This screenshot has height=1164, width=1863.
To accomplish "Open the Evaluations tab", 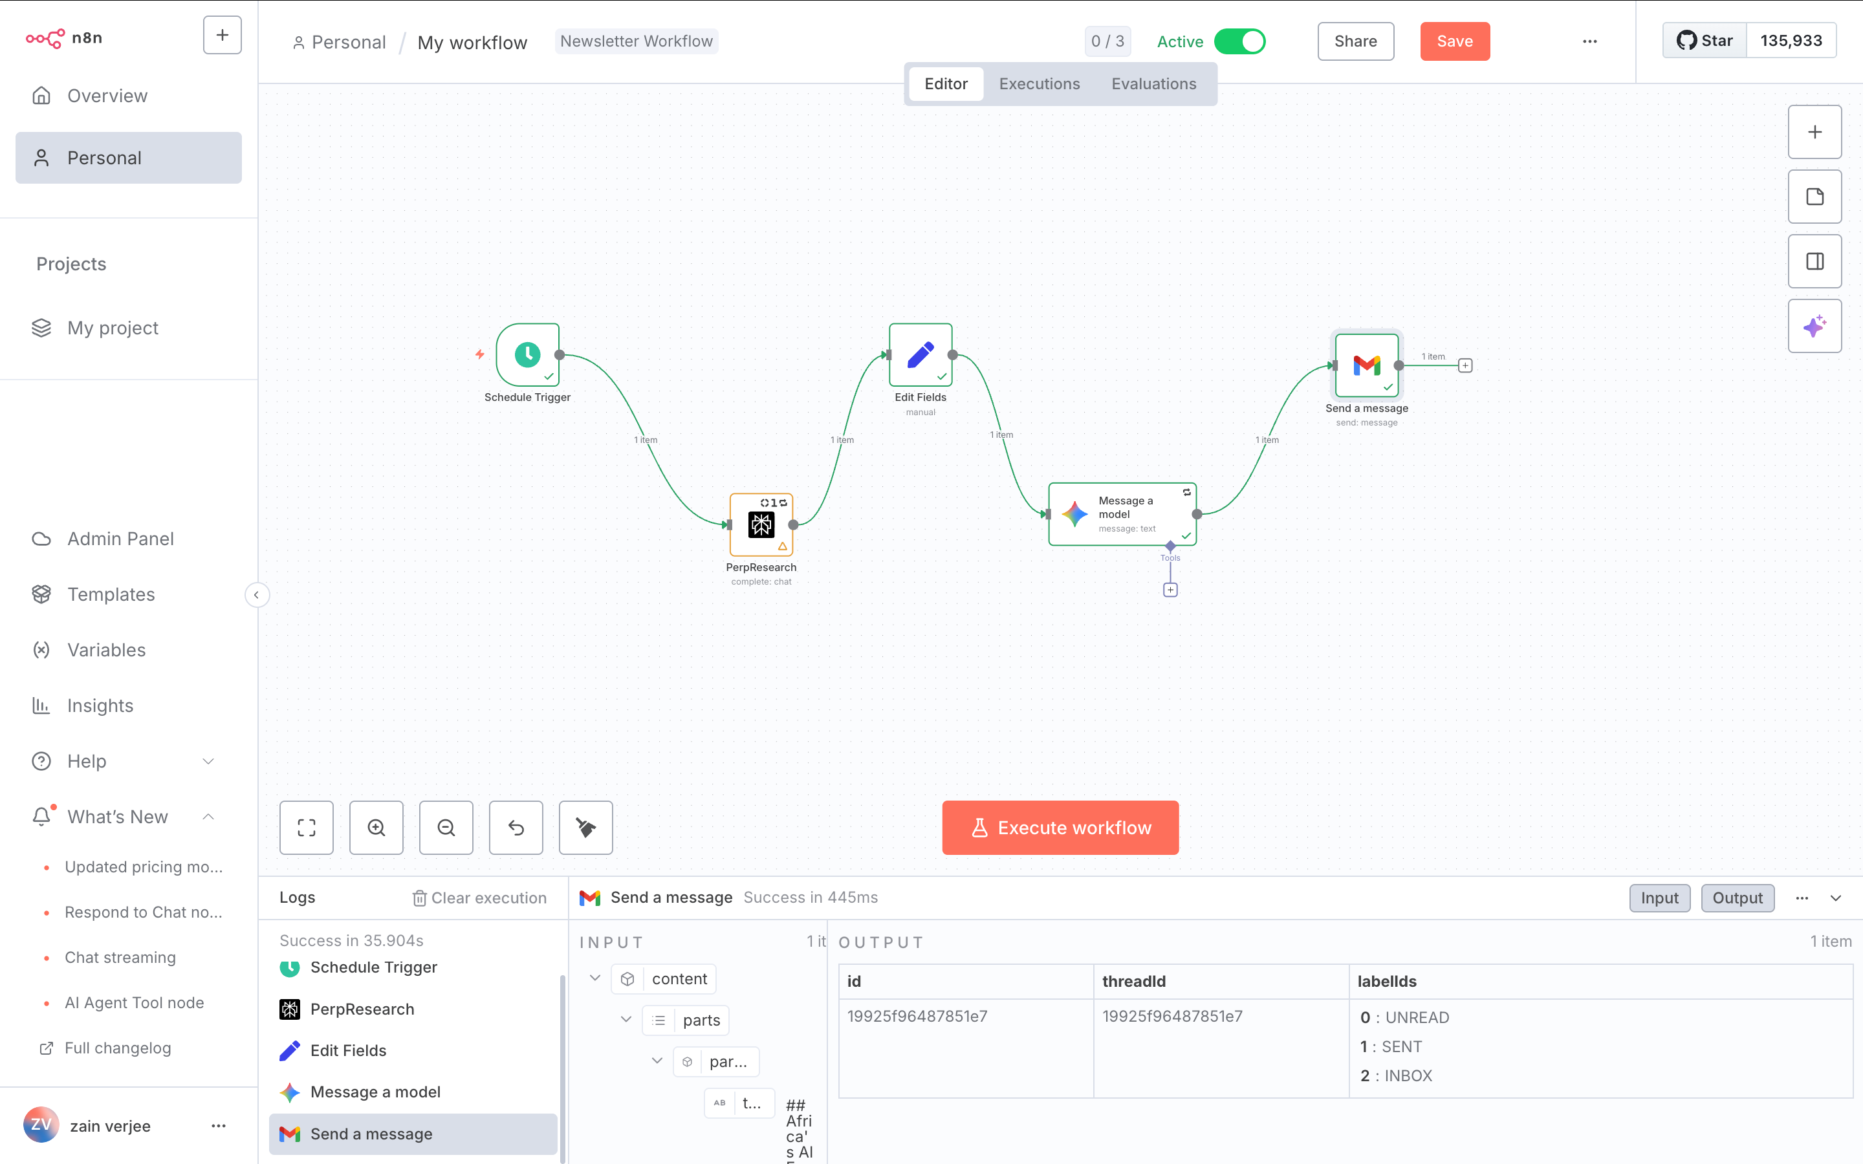I will tap(1153, 84).
